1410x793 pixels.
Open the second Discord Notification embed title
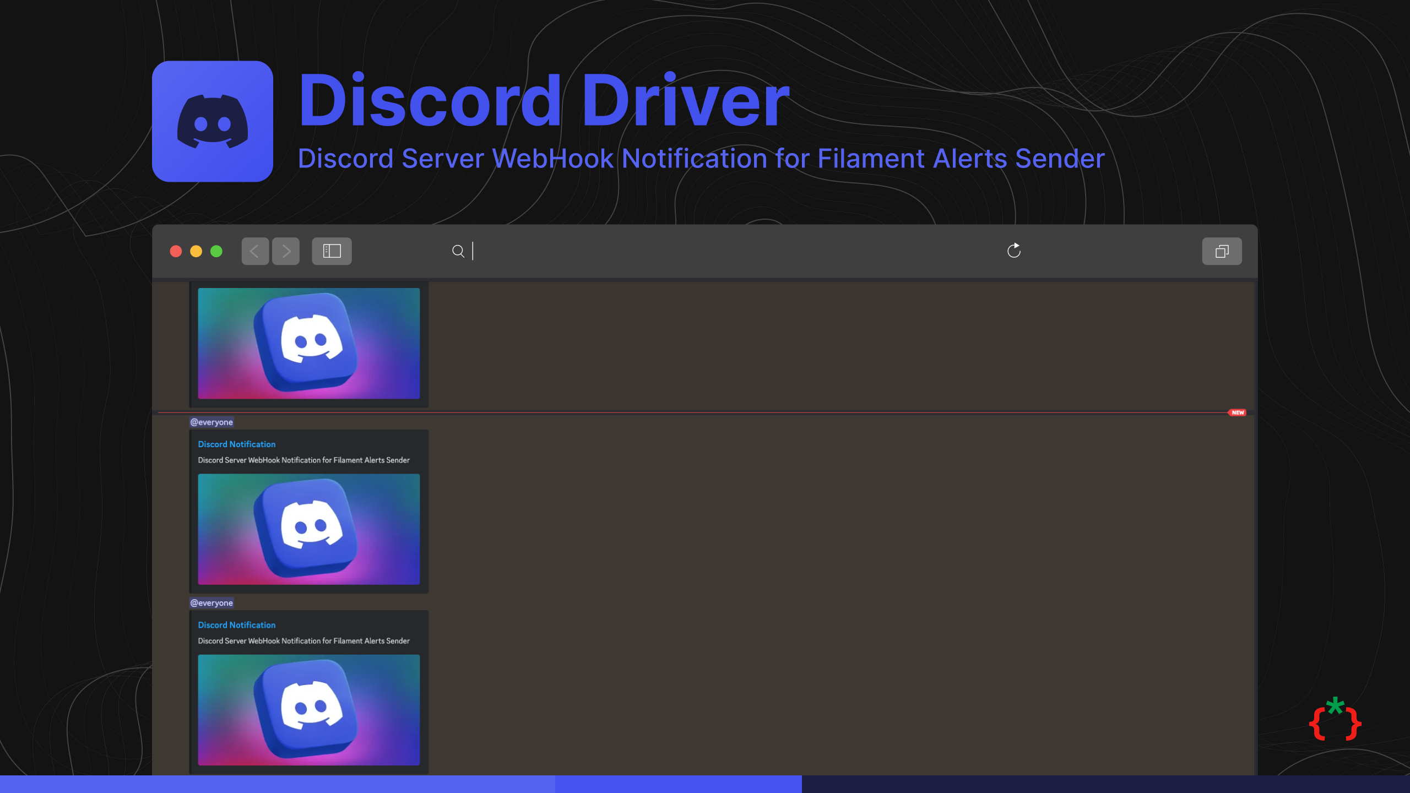[236, 624]
